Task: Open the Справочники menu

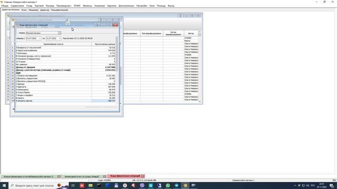Action: tap(17, 6)
